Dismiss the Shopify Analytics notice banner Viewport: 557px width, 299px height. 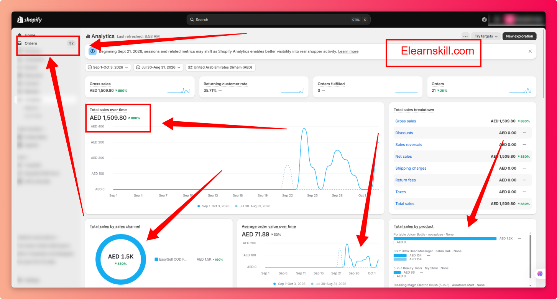pyautogui.click(x=530, y=51)
